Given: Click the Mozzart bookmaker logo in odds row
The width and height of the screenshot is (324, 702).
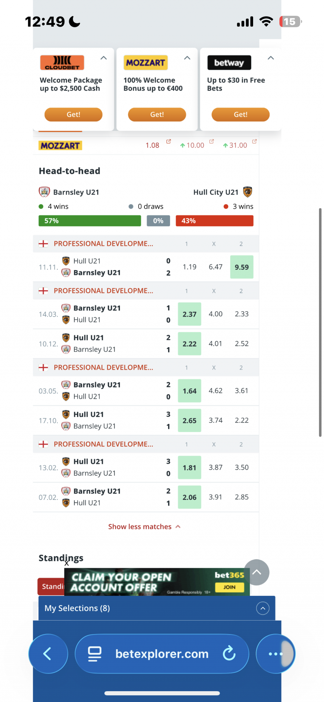Looking at the screenshot, I should click(x=60, y=146).
